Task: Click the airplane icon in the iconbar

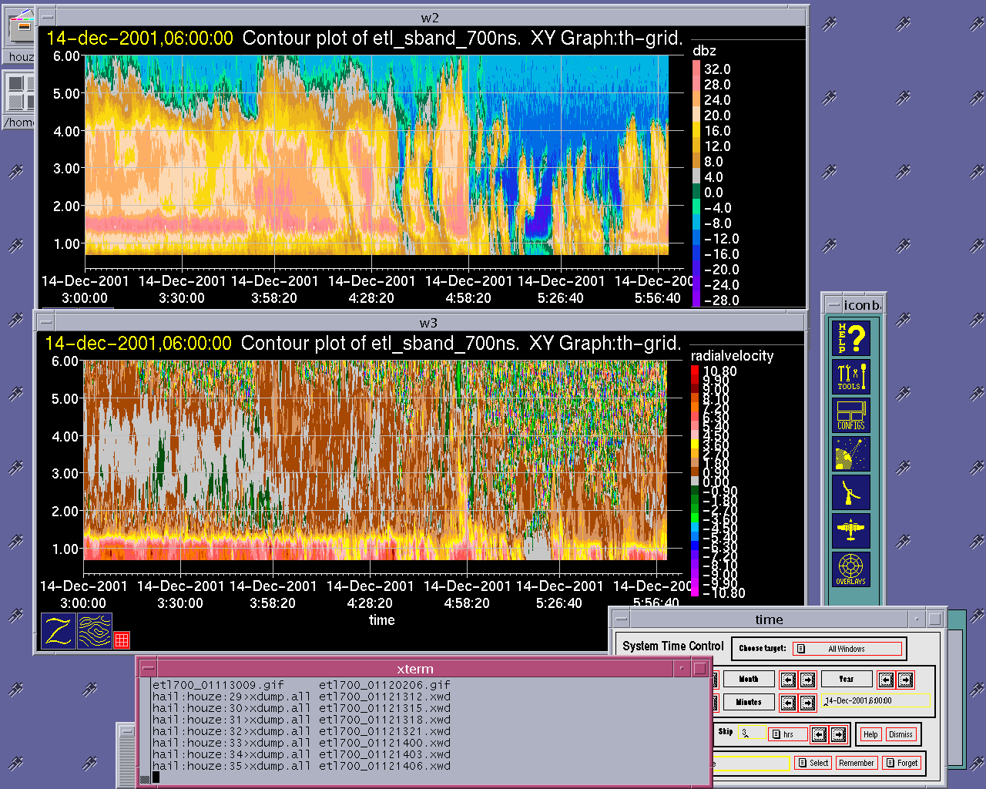Action: 851,531
